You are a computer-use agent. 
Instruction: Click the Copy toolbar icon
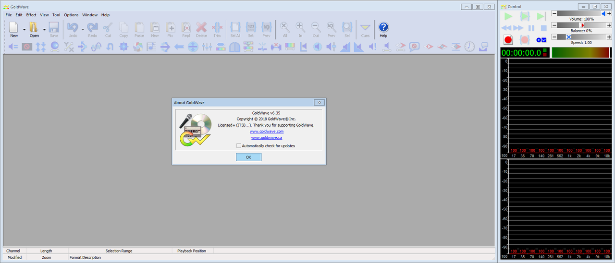(x=123, y=27)
